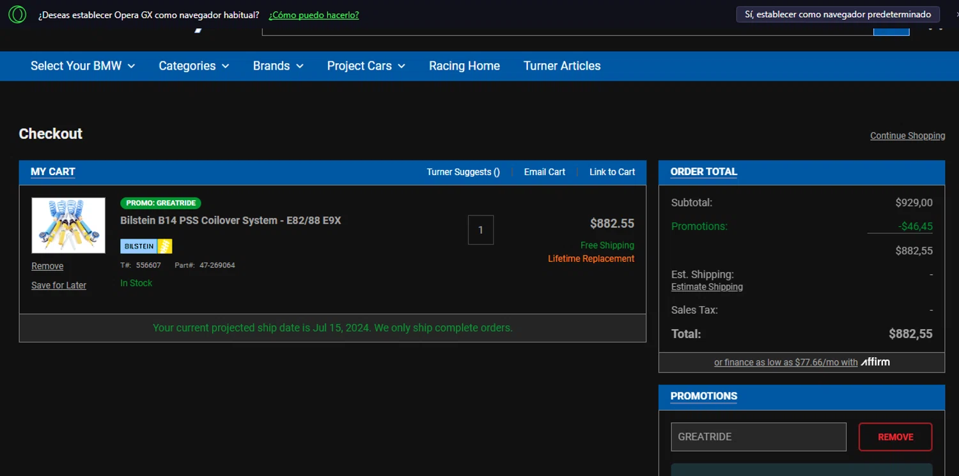Select Email Cart option

click(545, 172)
